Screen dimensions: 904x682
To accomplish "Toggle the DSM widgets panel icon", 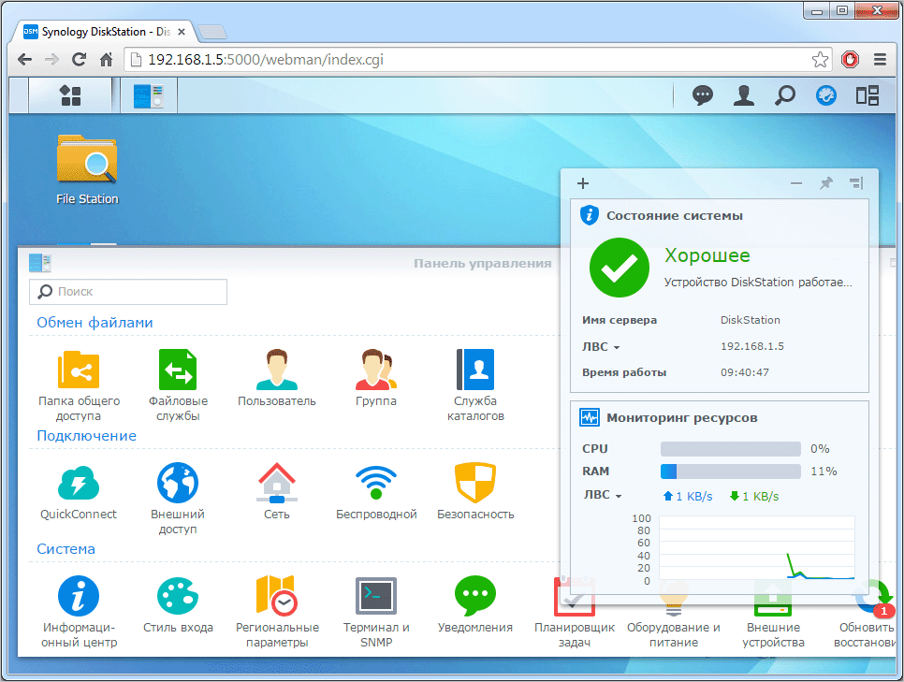I will point(825,95).
